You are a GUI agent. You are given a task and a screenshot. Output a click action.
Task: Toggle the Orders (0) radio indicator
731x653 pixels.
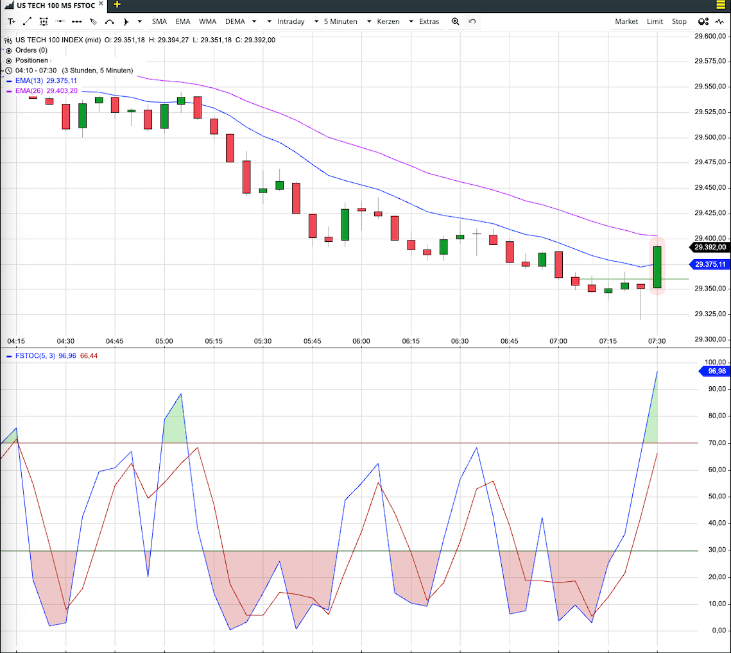coord(9,50)
